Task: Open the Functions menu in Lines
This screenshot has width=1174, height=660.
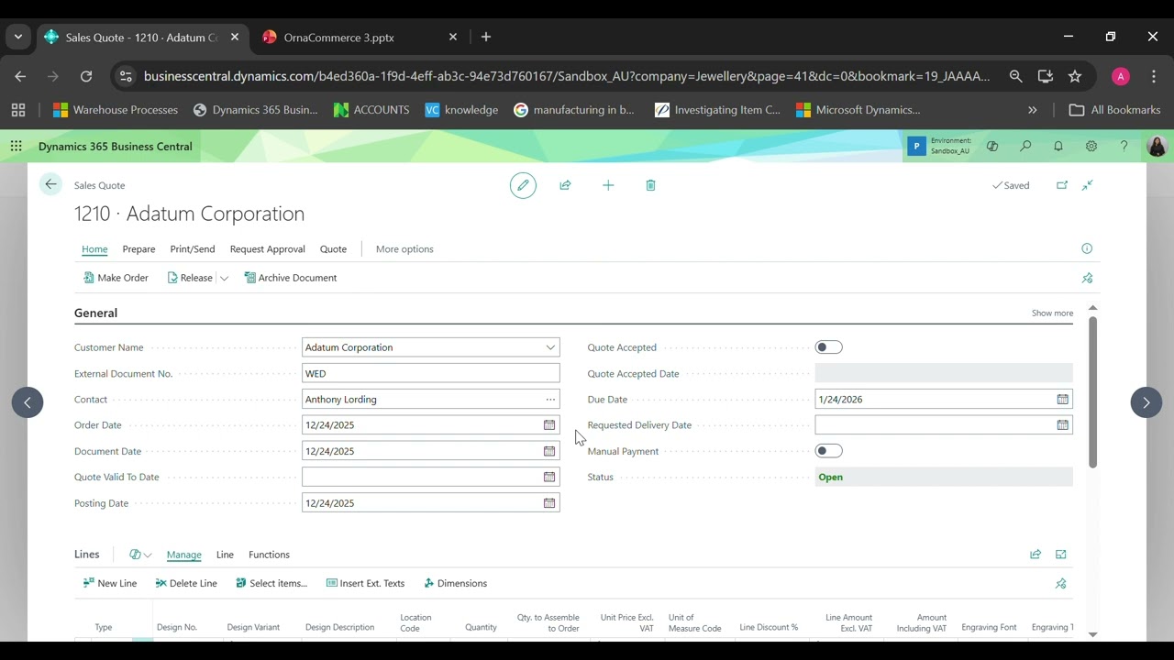Action: coord(269,555)
